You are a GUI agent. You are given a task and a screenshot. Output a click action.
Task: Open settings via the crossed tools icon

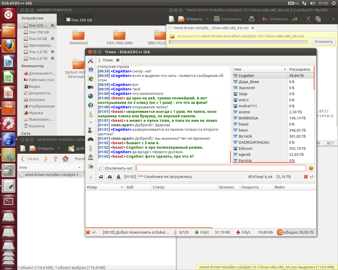tap(91, 61)
